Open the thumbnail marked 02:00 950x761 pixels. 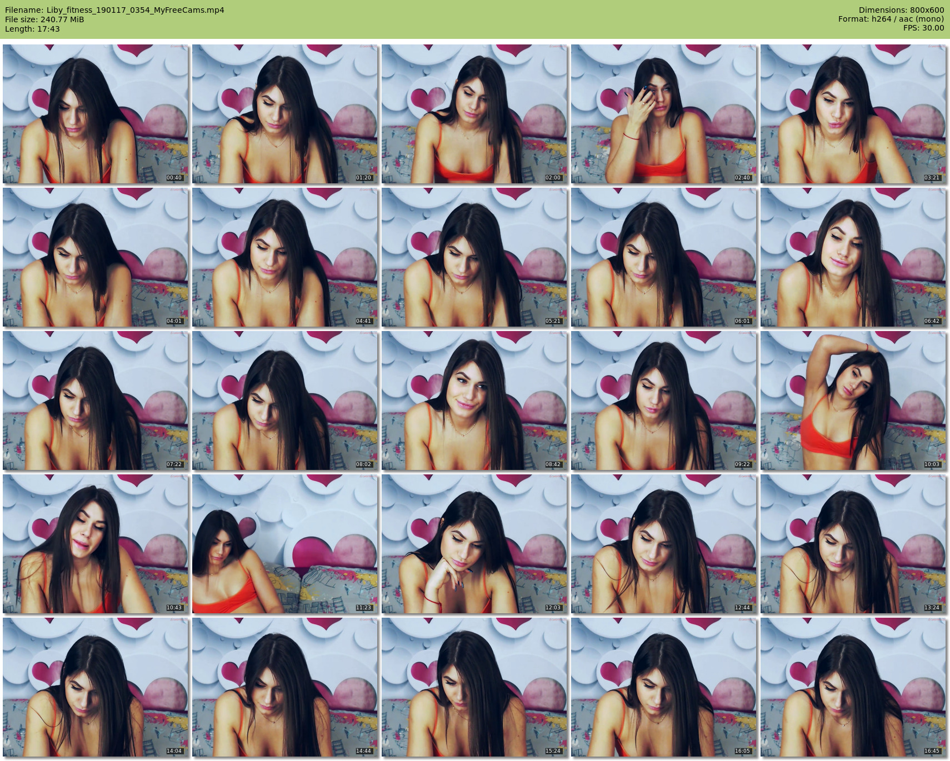[x=474, y=114]
